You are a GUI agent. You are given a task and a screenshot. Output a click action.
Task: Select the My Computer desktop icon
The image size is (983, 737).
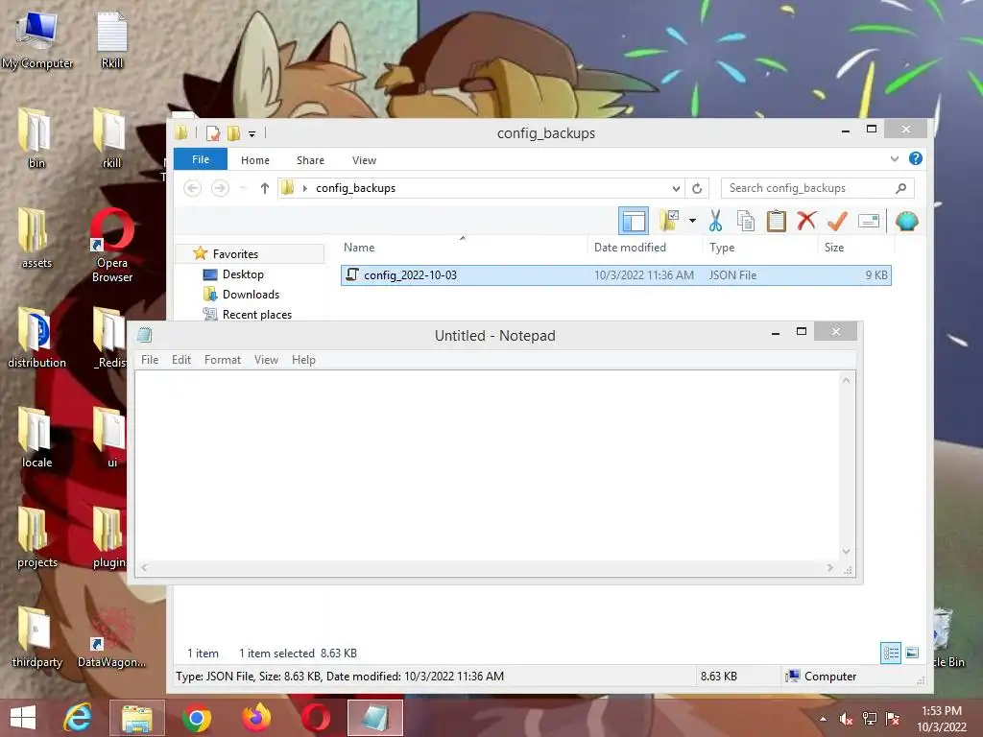click(37, 40)
